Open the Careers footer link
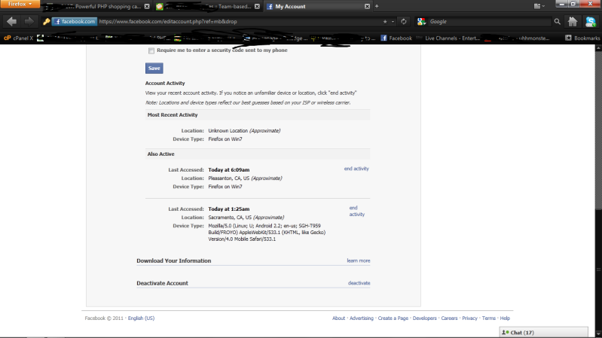Screen dimensions: 602x338 pos(449,318)
